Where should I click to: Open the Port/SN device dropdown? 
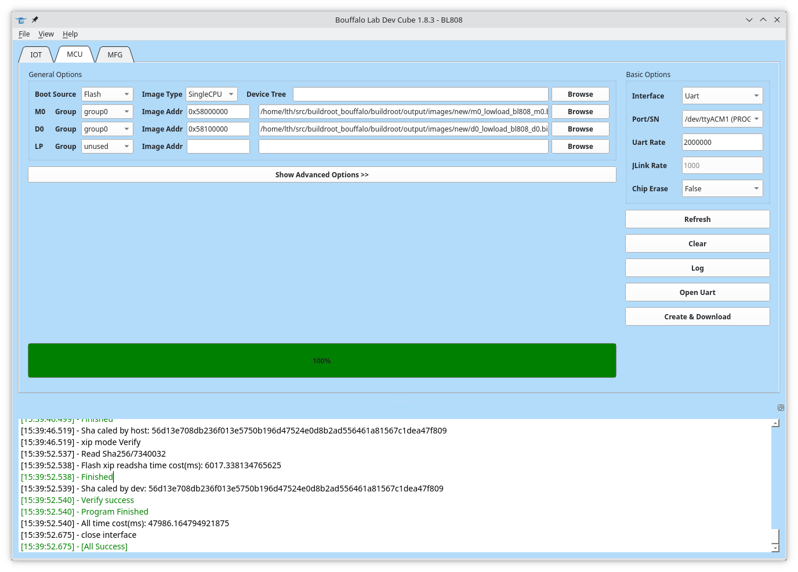pos(722,119)
